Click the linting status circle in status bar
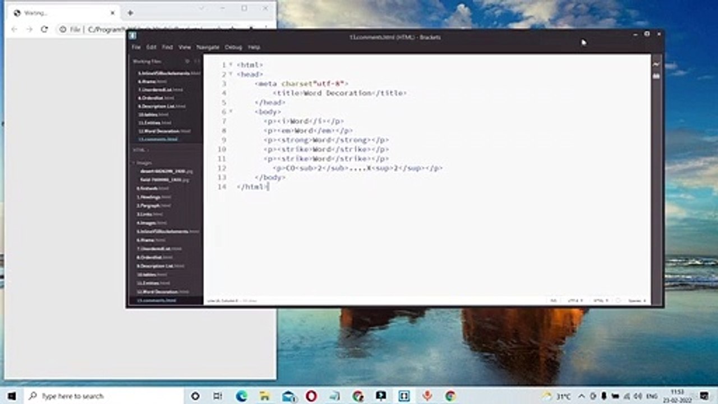718x404 pixels. click(x=618, y=301)
